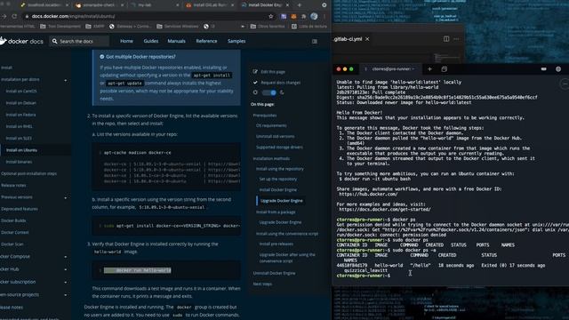Expand Docker subscription sidebar arrow
The image size is (569, 320).
pyautogui.click(x=66, y=283)
